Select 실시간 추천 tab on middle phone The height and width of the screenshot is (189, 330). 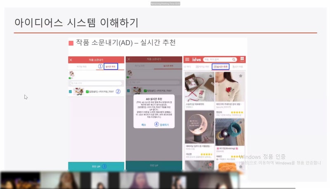tap(168, 66)
